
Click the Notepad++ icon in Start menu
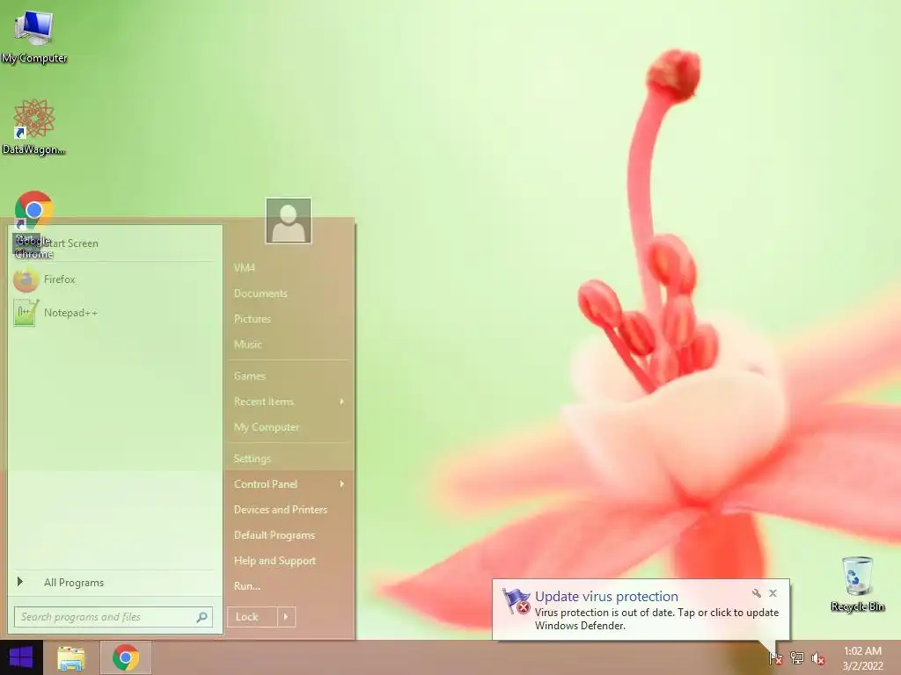26,314
